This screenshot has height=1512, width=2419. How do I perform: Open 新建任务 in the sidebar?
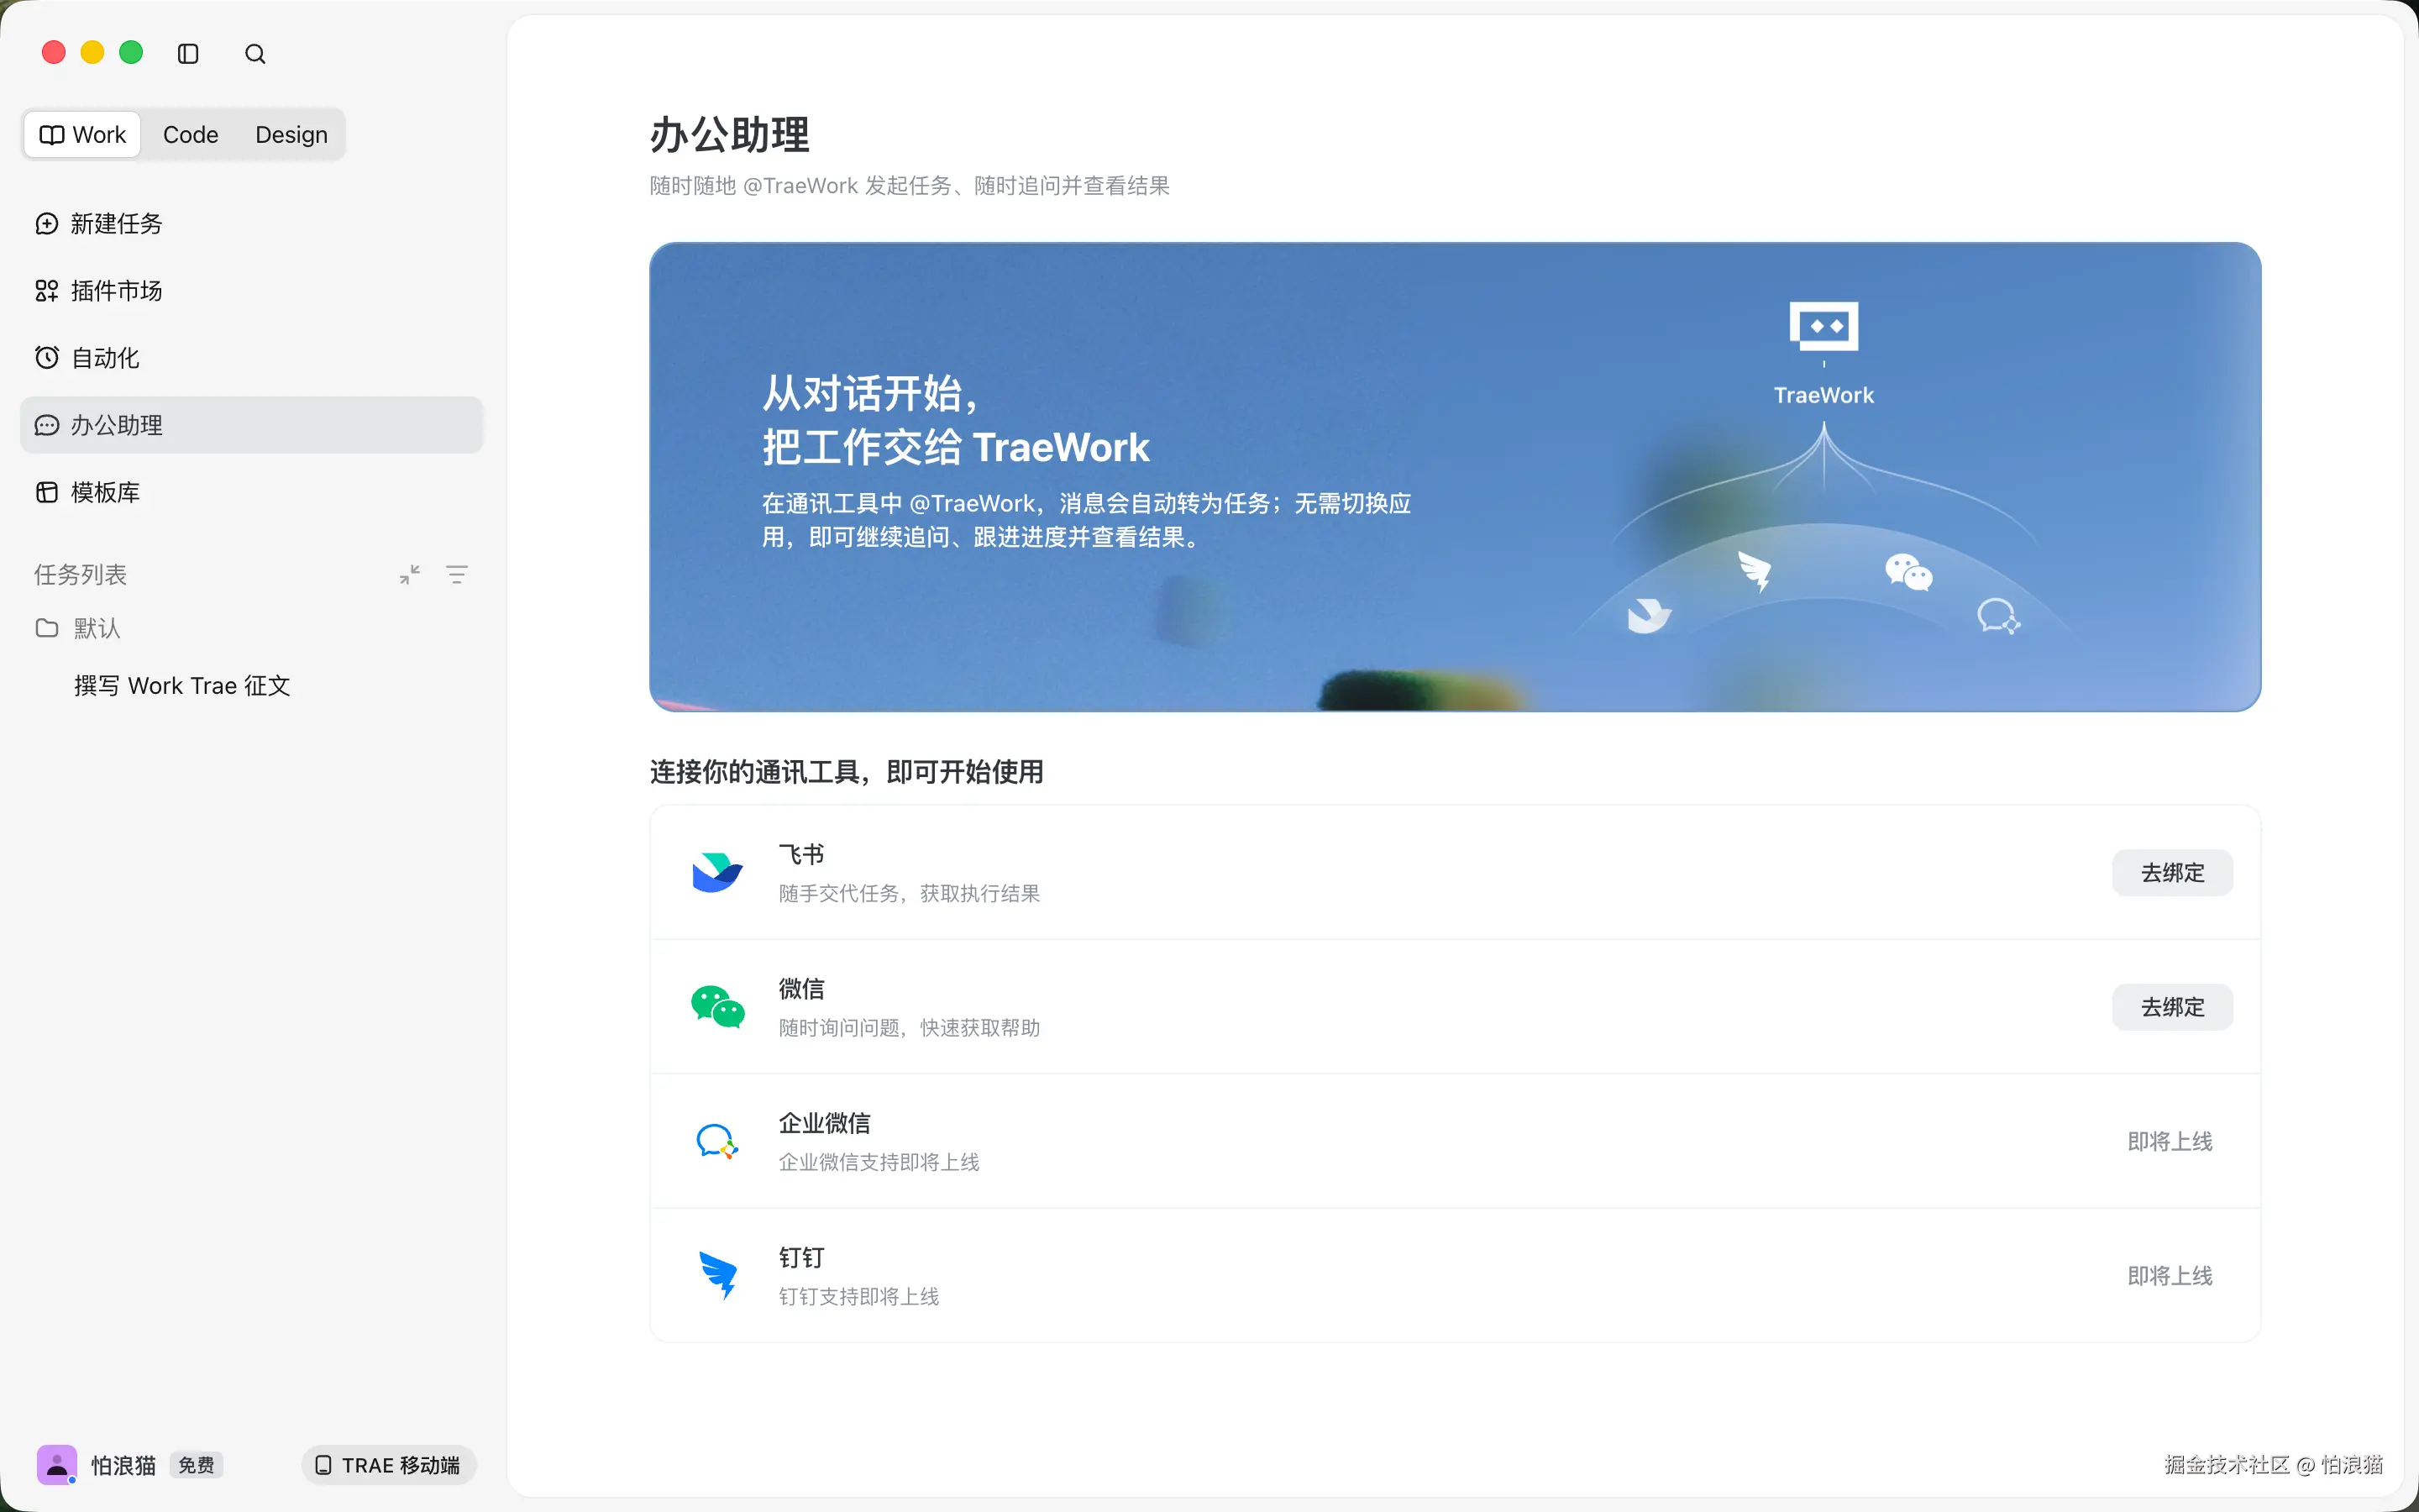(252, 224)
